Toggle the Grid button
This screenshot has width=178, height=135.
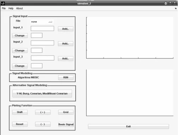(66, 112)
